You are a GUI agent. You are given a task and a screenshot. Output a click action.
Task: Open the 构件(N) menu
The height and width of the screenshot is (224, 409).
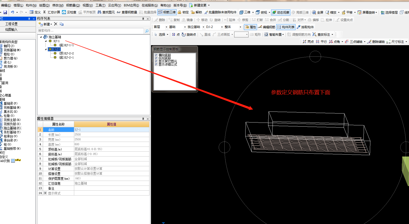click(31, 5)
